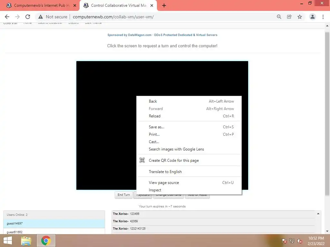Click the End Turn button
The width and height of the screenshot is (330, 247).
(123, 195)
